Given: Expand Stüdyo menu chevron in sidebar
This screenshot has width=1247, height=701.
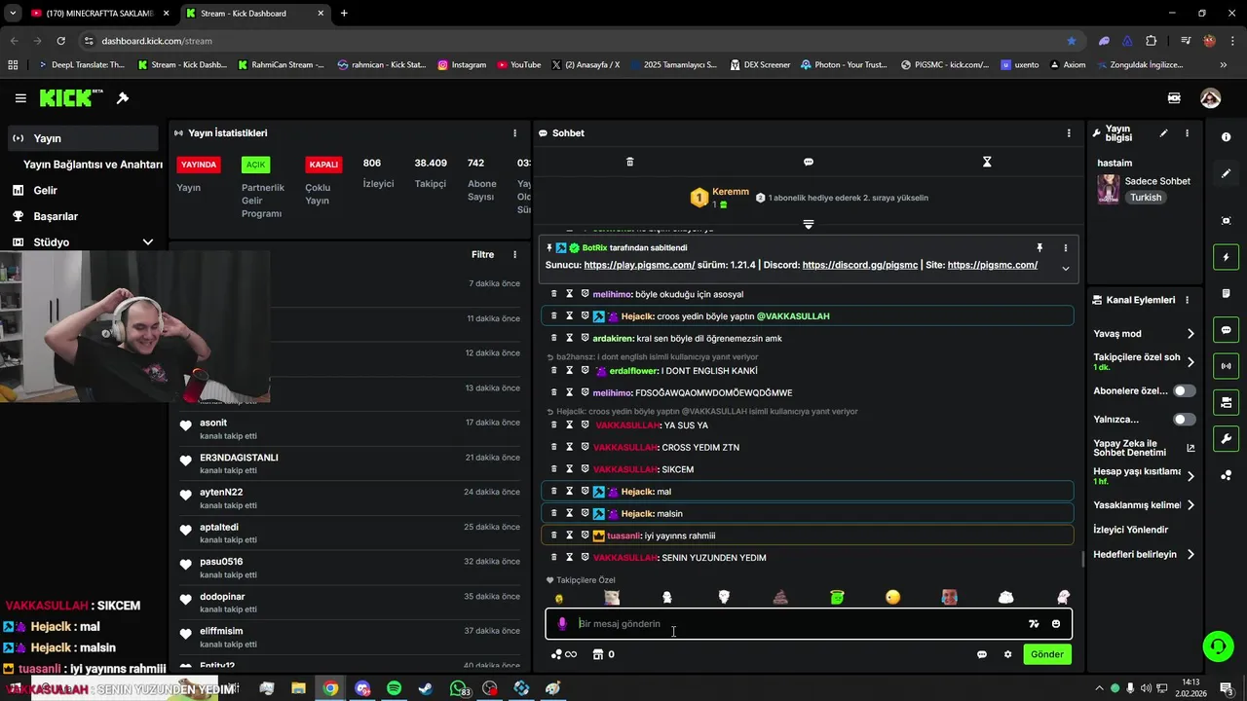Looking at the screenshot, I should point(147,242).
